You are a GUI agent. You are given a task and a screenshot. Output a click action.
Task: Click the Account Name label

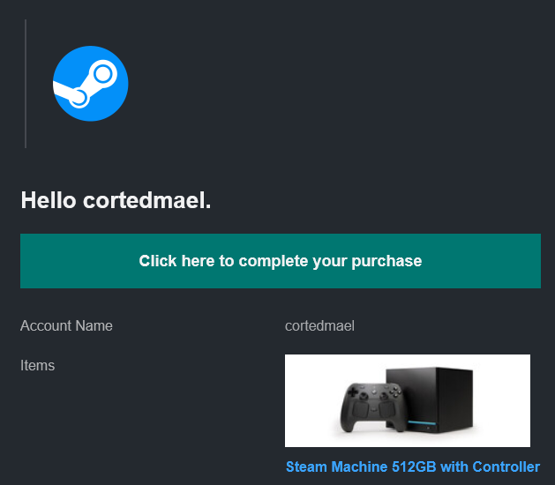coord(66,325)
